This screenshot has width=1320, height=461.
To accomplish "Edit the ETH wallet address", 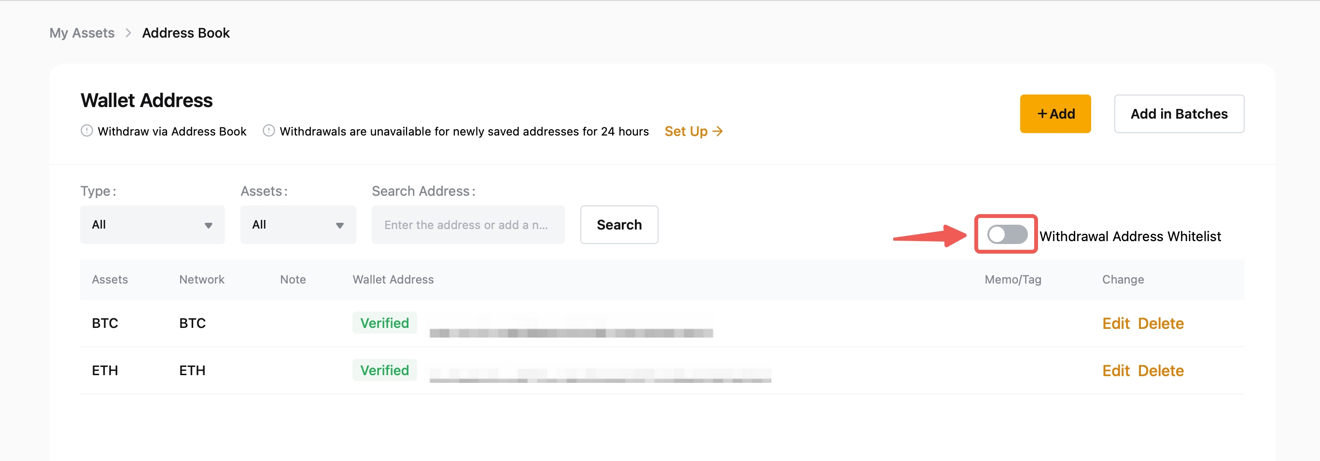I will click(x=1116, y=370).
